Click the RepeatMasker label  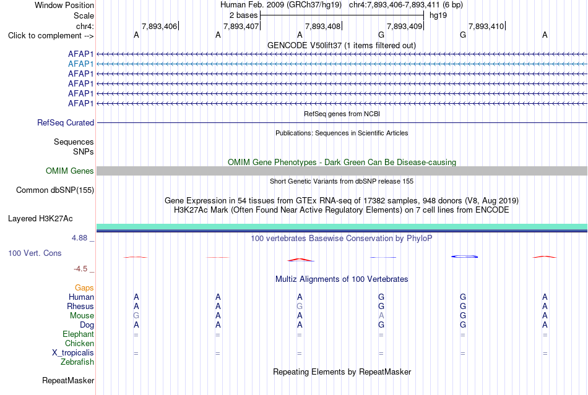[x=68, y=381]
